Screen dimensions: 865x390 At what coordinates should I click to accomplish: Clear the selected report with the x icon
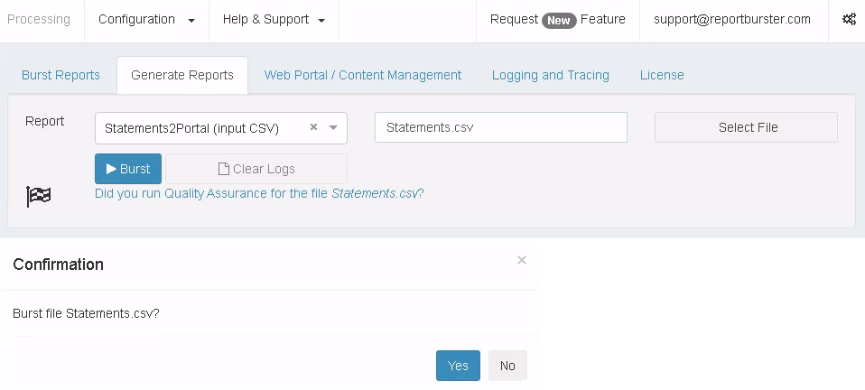click(x=313, y=127)
